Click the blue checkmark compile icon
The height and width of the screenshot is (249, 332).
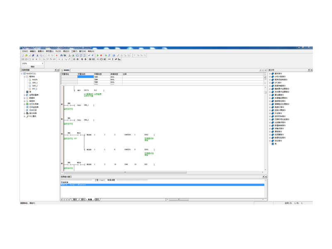pyautogui.click(x=89, y=55)
